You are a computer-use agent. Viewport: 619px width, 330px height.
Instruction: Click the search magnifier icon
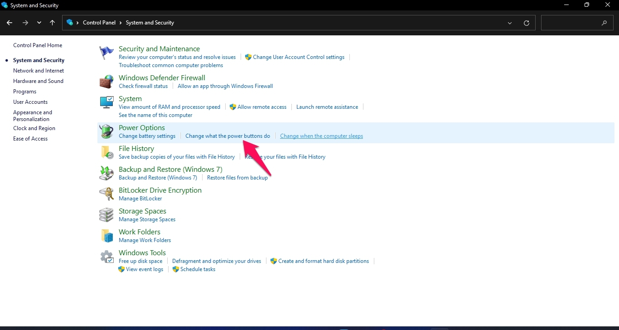[x=604, y=23]
